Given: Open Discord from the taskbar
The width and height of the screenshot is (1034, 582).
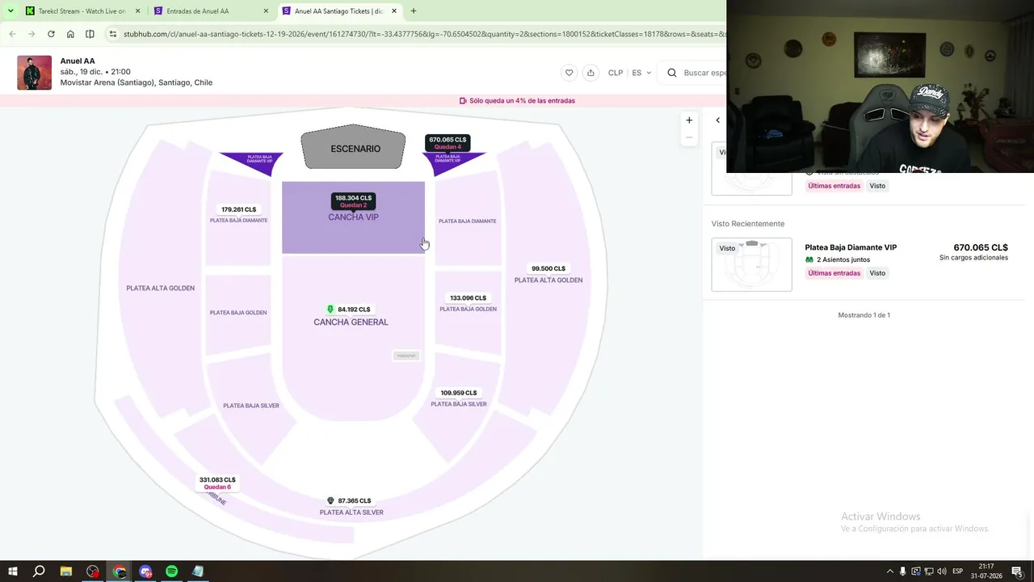Looking at the screenshot, I should tap(145, 571).
